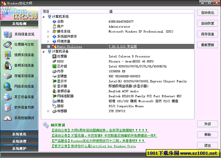Select the Microsoft Windows XP Professional value

point(141,32)
